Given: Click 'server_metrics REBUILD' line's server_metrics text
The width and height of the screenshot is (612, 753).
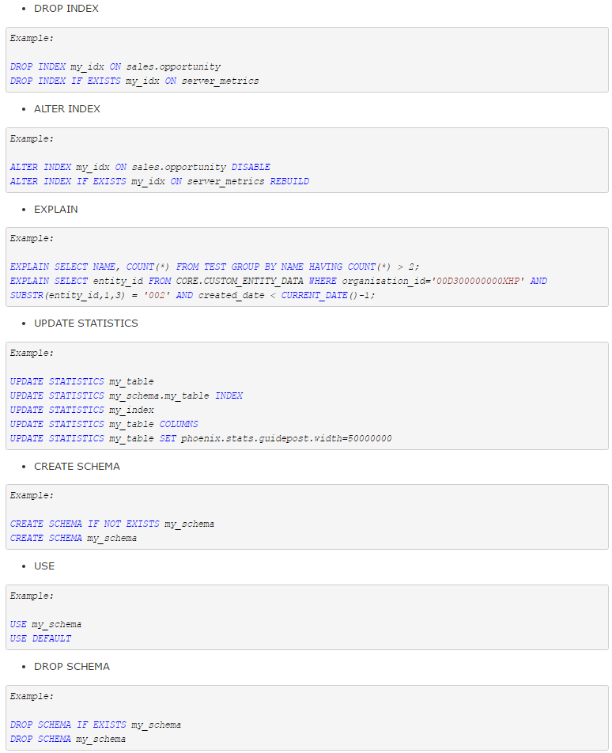Looking at the screenshot, I should pyautogui.click(x=225, y=182).
